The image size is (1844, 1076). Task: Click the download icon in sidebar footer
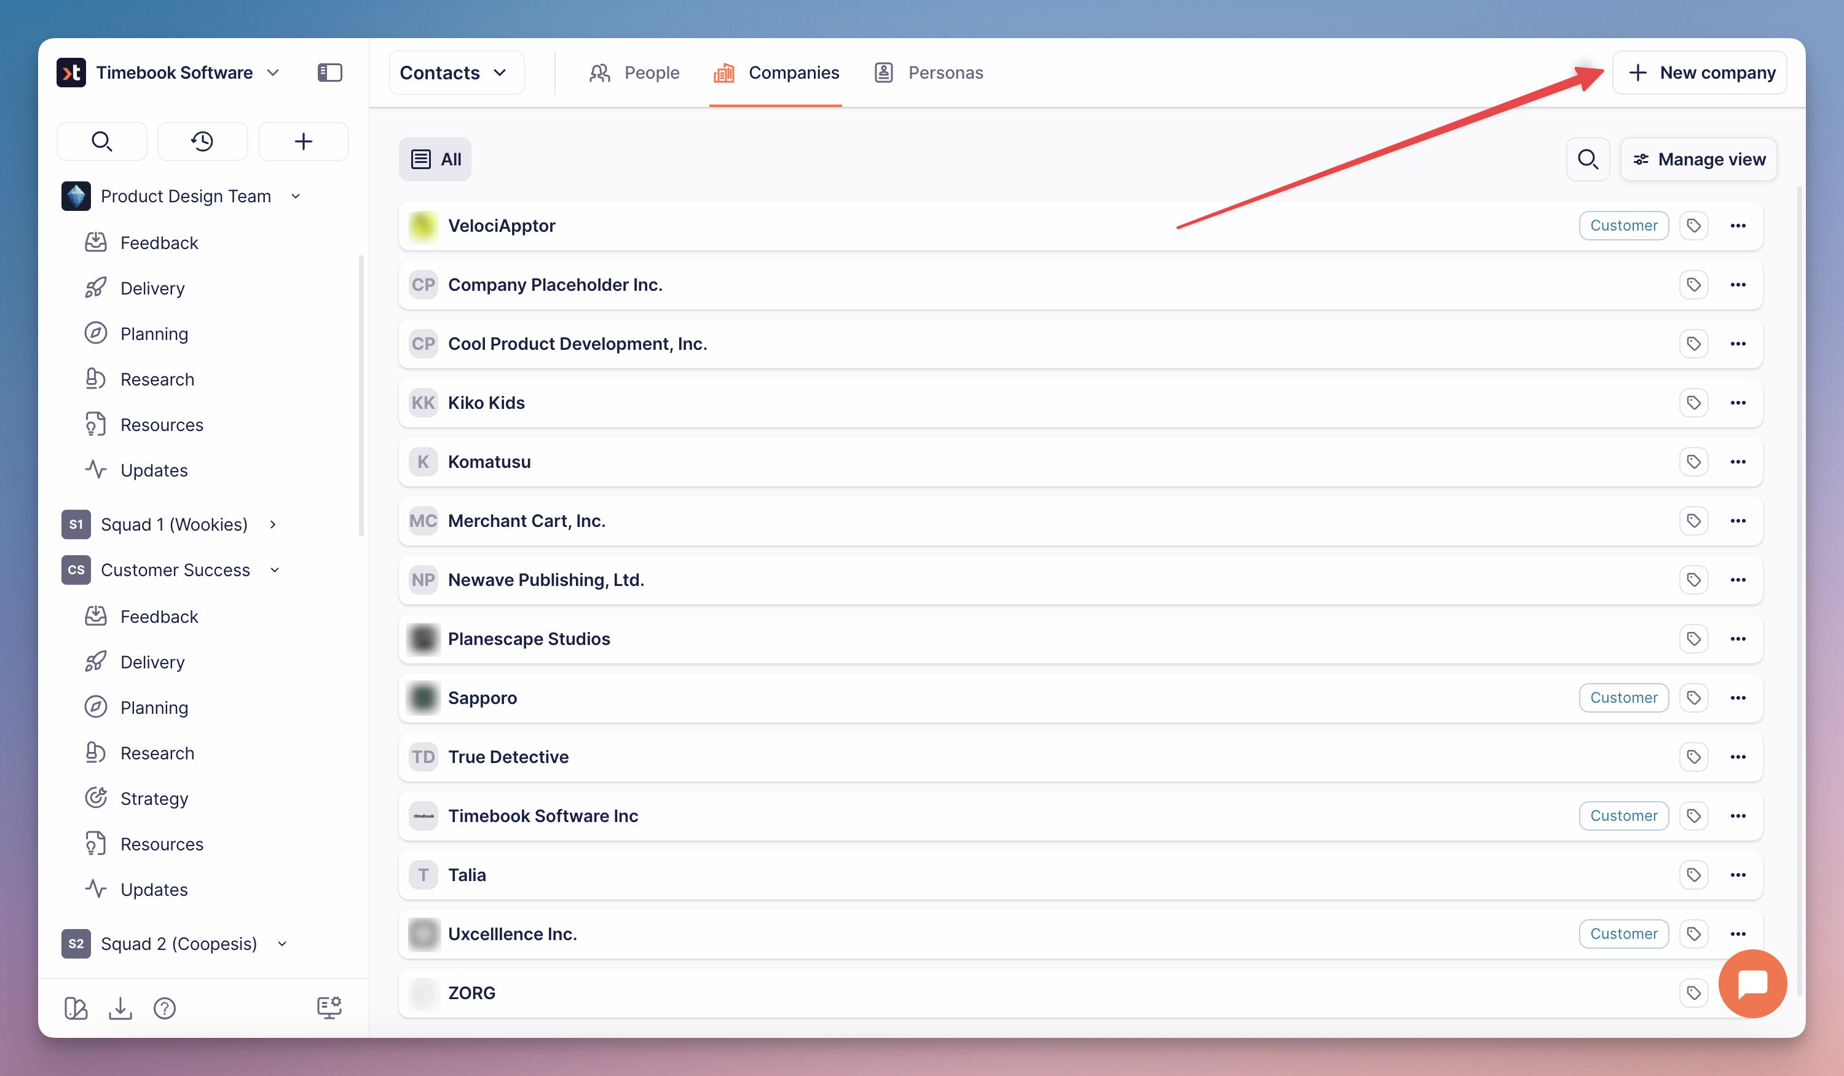(120, 1008)
